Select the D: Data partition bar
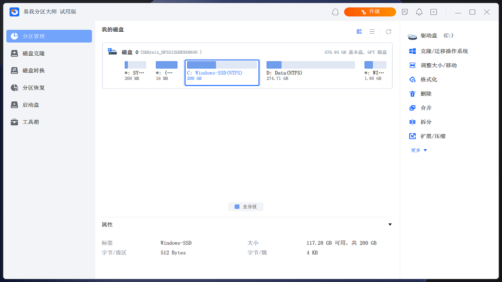 tap(311, 65)
